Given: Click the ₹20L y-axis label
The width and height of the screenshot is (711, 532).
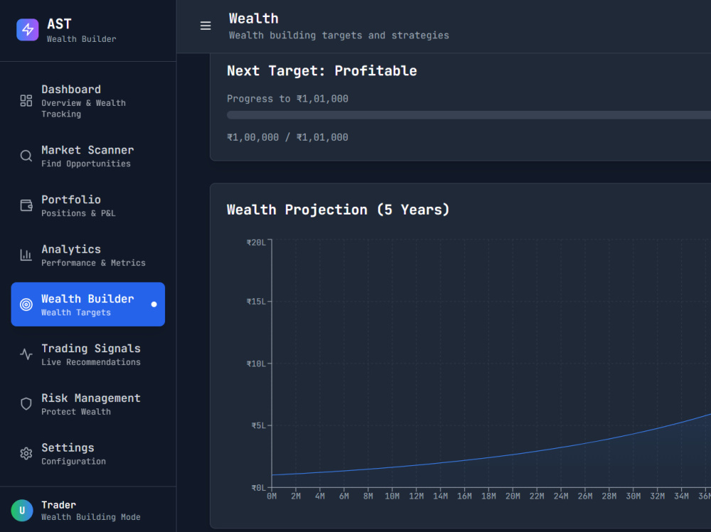Looking at the screenshot, I should [256, 242].
